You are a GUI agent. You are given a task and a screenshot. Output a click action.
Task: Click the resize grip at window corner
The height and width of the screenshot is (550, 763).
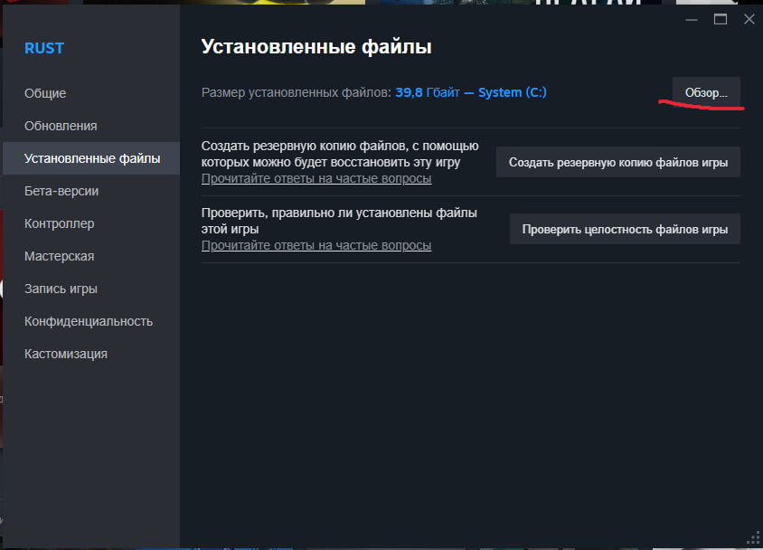click(753, 538)
